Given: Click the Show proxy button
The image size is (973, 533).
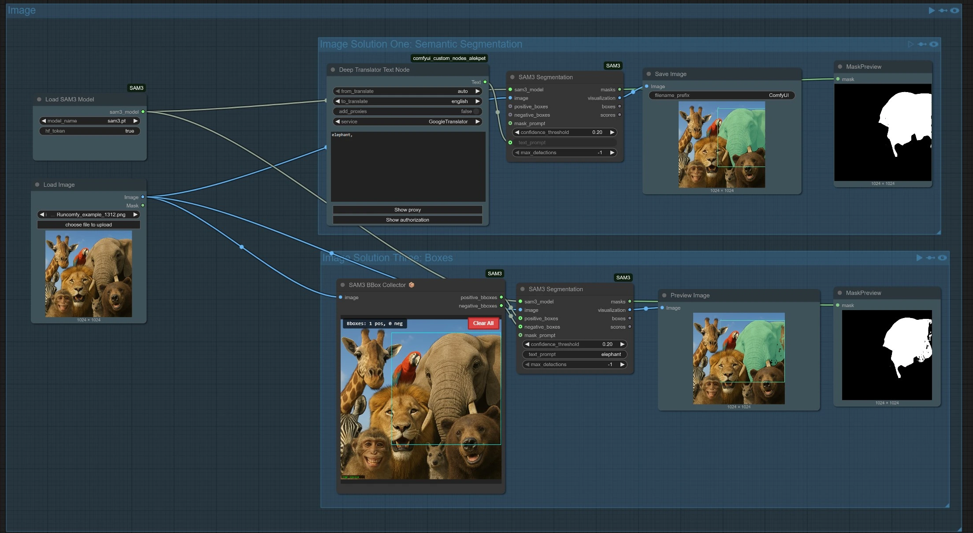Looking at the screenshot, I should tap(407, 210).
